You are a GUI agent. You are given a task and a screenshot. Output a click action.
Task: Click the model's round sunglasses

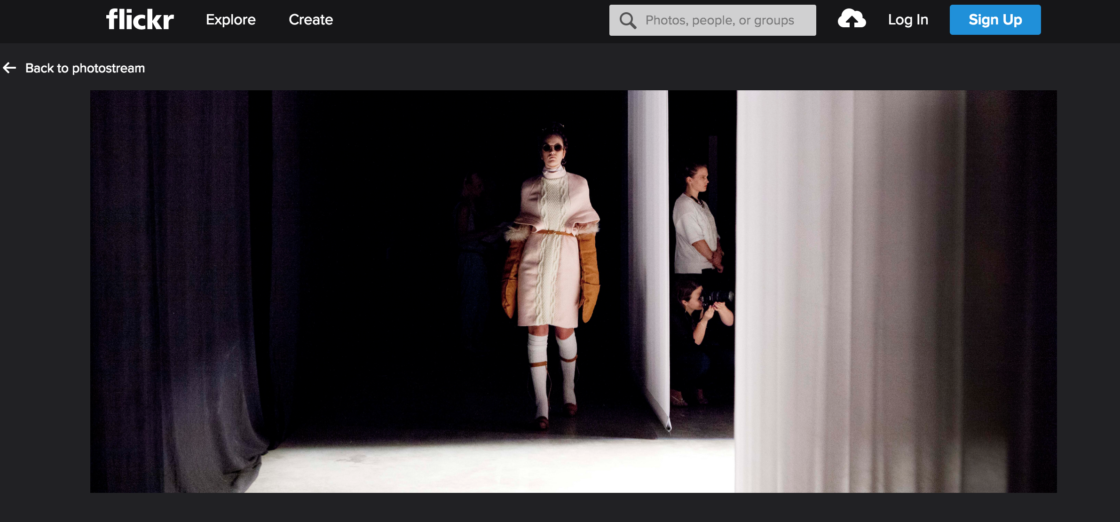(x=552, y=148)
